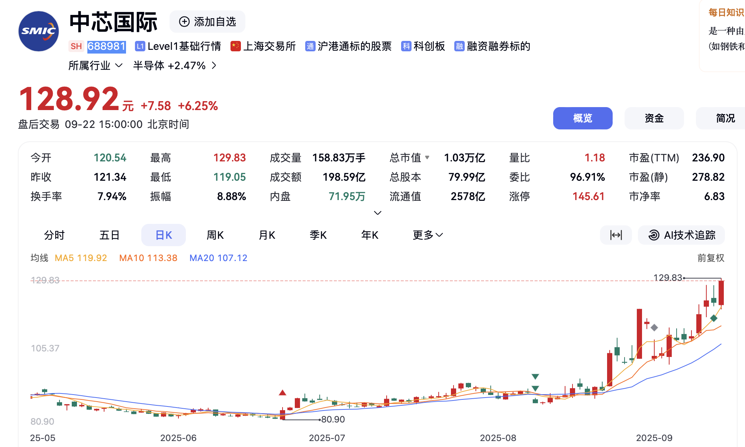The image size is (745, 447).
Task: Open the 更多 chart period dropdown
Action: tap(428, 235)
